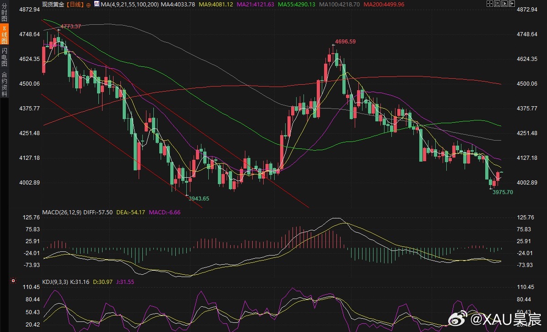547x332 pixels.
Task: Open the 【日线】 period selector
Action: pyautogui.click(x=75, y=5)
